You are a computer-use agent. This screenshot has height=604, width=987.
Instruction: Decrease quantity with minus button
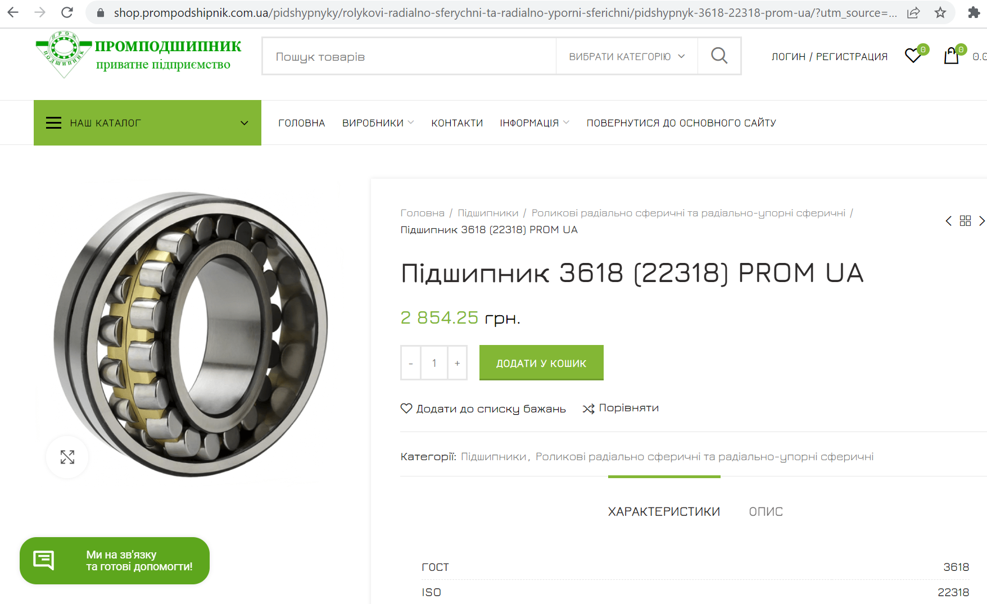(411, 364)
